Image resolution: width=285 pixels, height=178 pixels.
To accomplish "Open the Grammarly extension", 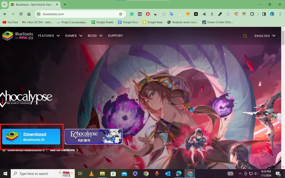I will (x=132, y=14).
